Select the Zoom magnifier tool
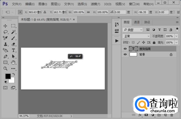This screenshot has height=119, width=181. 5,68
